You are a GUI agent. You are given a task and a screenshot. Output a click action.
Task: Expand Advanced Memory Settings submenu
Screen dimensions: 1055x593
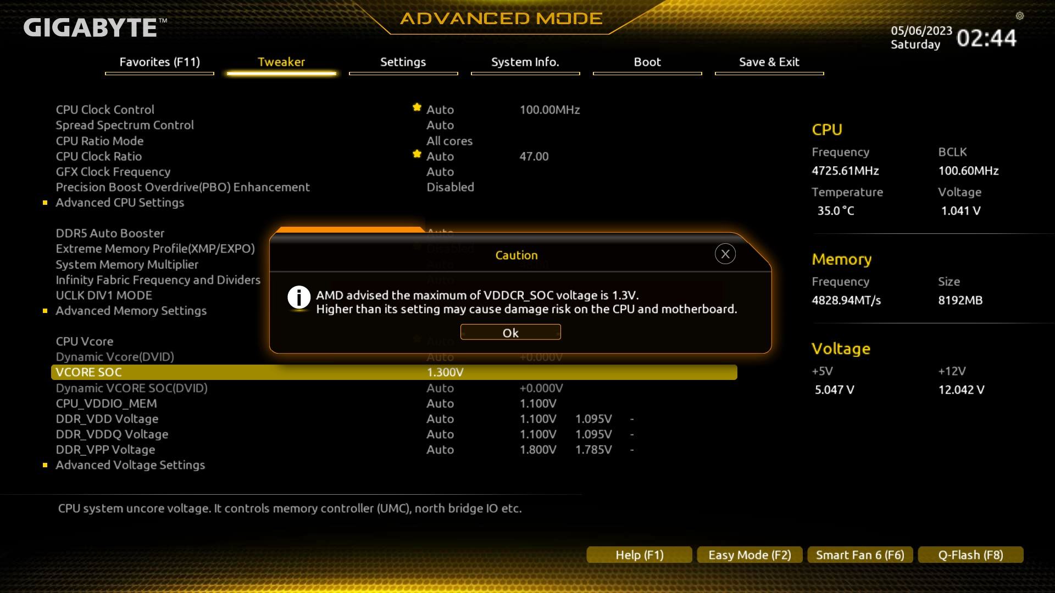[x=131, y=311]
